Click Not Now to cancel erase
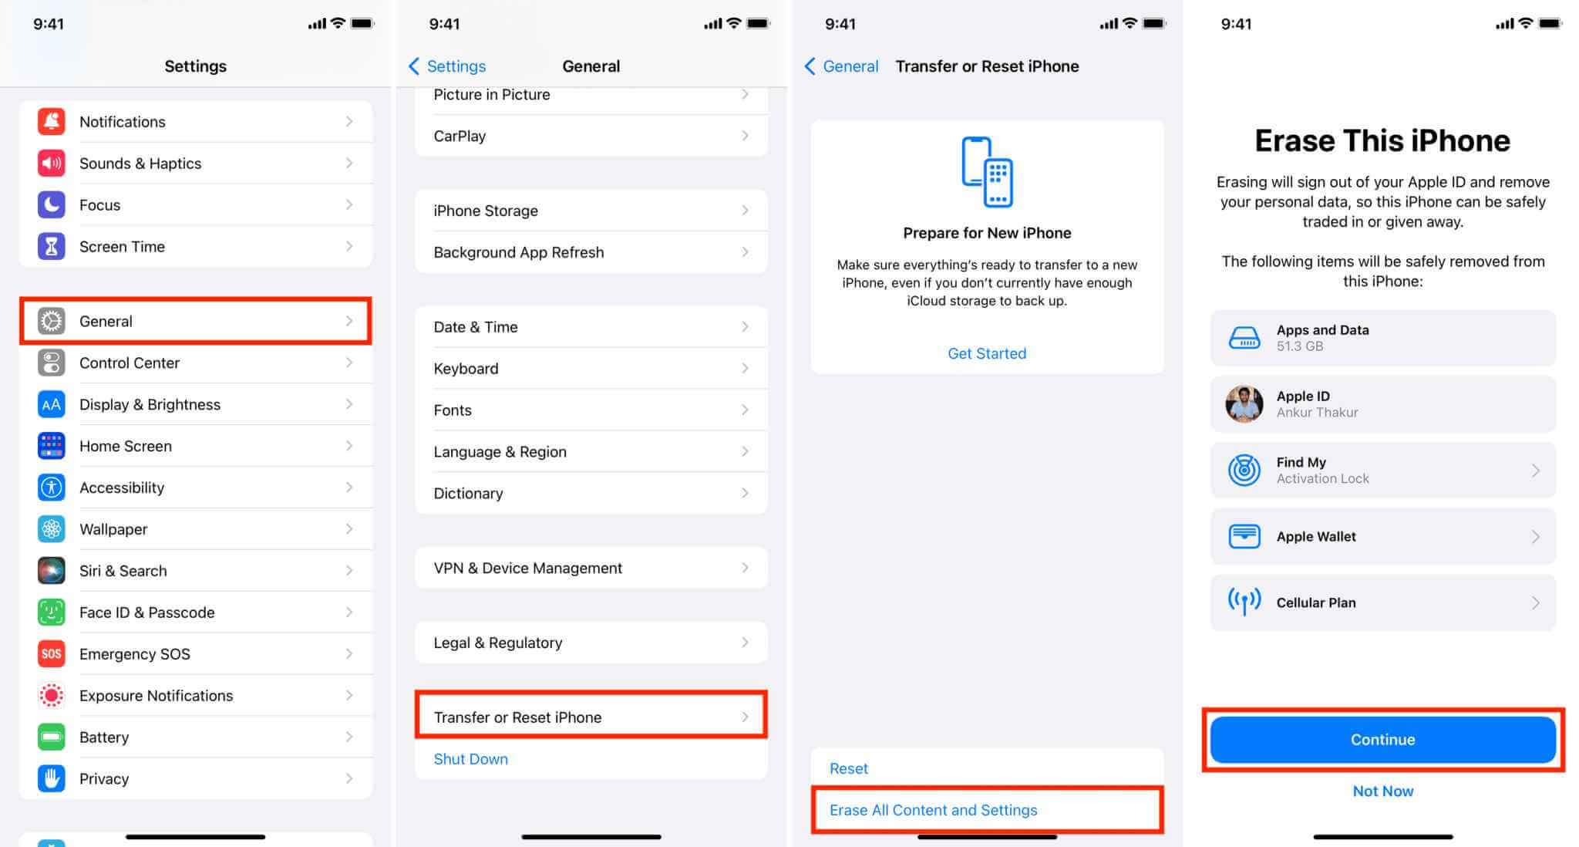The height and width of the screenshot is (847, 1579). (x=1381, y=791)
